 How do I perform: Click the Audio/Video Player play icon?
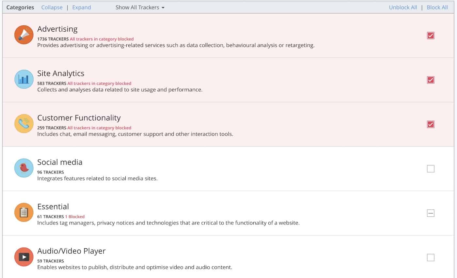point(24,257)
